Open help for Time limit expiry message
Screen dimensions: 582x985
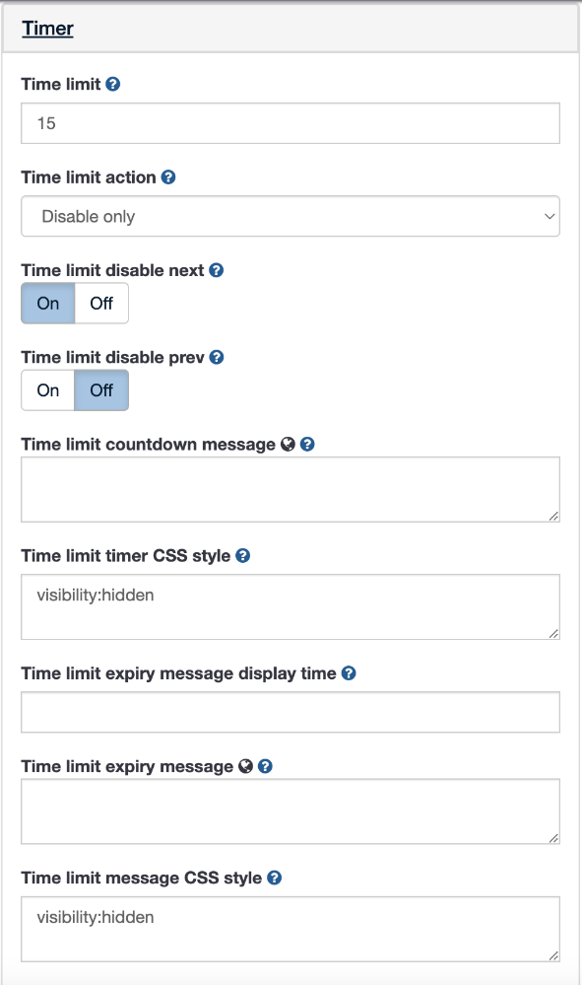pyautogui.click(x=265, y=766)
